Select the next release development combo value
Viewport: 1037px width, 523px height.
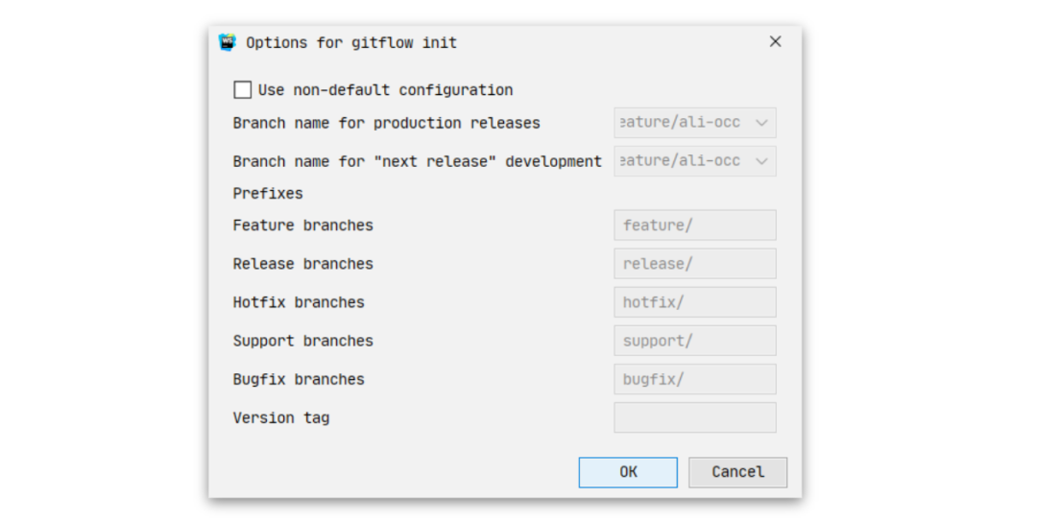695,161
